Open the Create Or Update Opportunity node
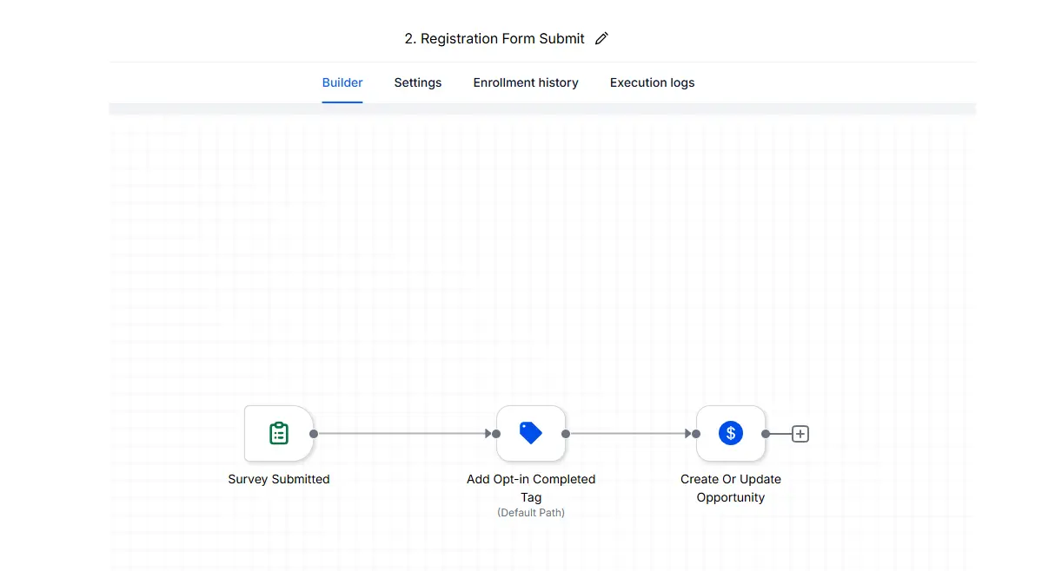Screen dimensions: 1042x571 tap(730, 433)
